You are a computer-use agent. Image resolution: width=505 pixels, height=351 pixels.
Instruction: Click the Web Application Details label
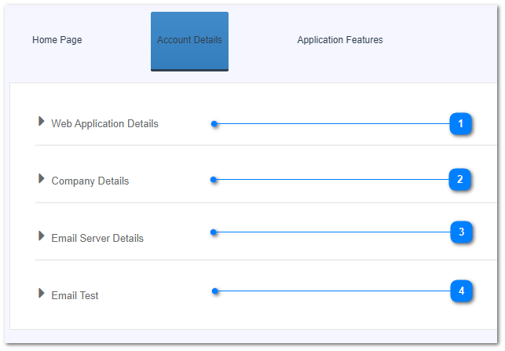click(104, 123)
